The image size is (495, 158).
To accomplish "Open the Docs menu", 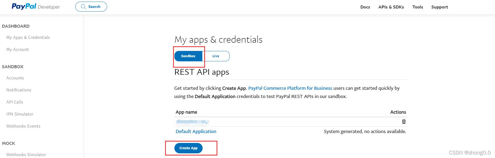I will coord(365,7).
